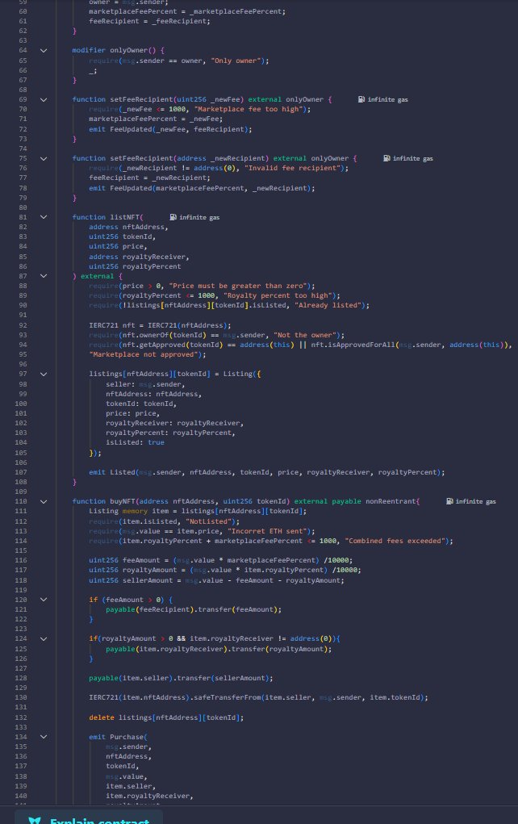Click gas estimate icon on line 69
Image resolution: width=518 pixels, height=824 pixels.
click(x=361, y=99)
